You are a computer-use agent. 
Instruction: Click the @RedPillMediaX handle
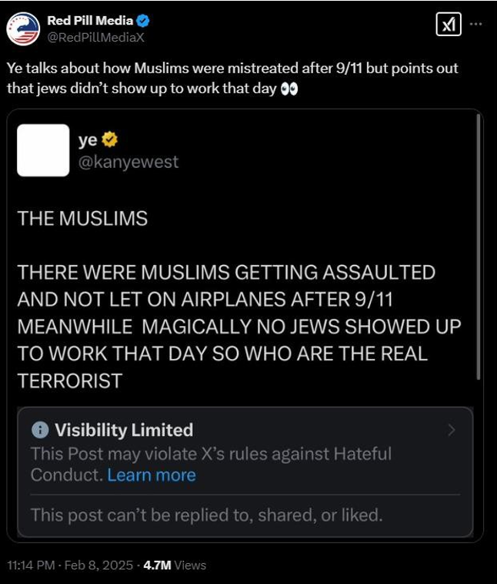tap(96, 36)
